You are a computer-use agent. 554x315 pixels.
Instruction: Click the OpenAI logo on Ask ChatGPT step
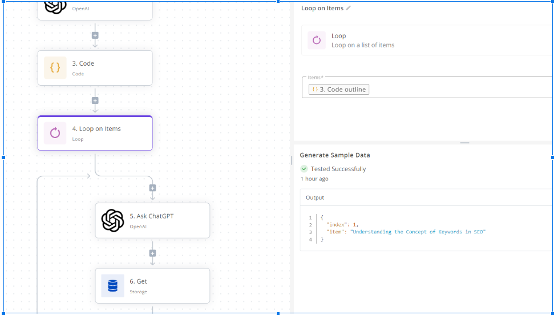113,221
